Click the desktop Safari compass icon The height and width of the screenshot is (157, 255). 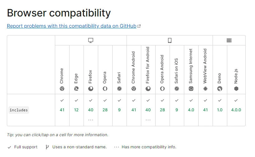(119, 89)
